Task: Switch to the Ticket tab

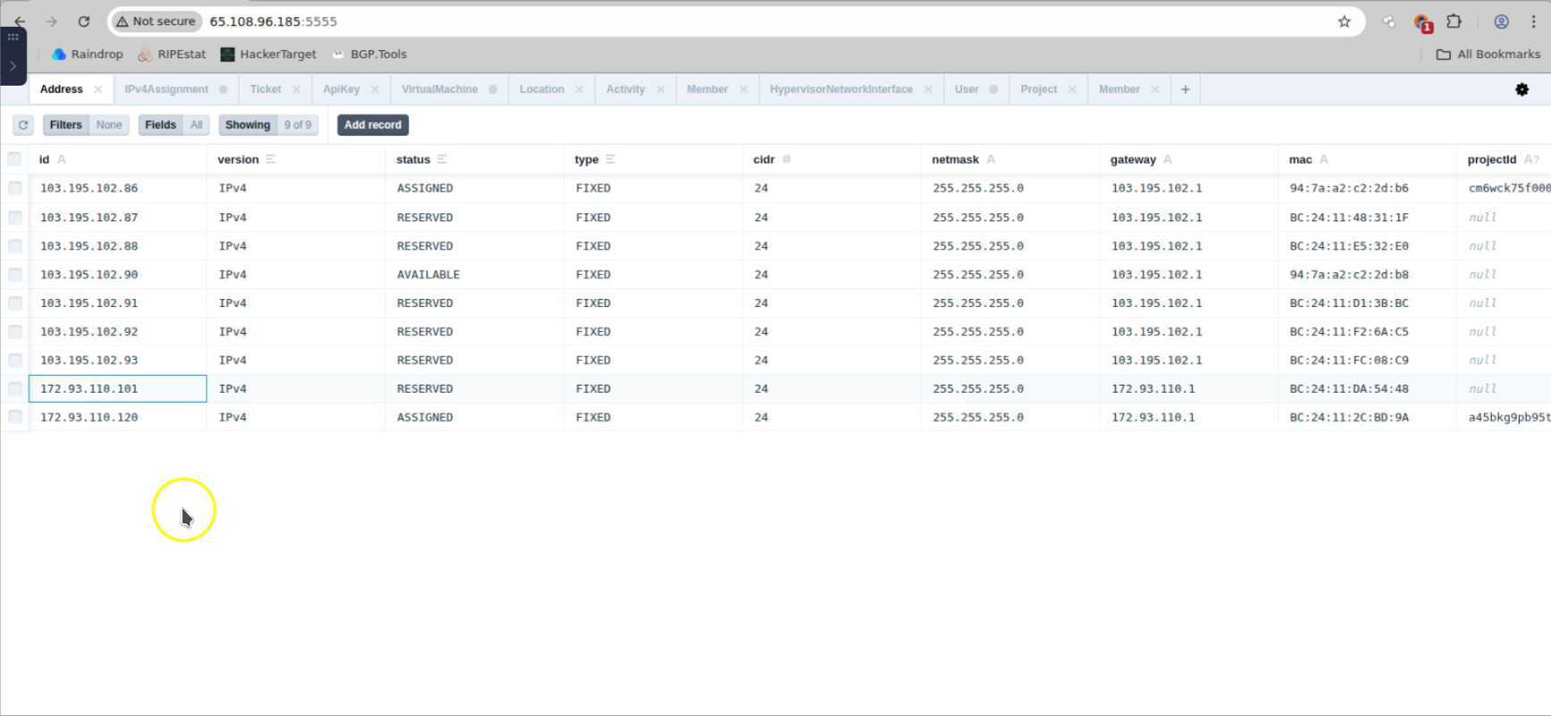Action: [265, 89]
